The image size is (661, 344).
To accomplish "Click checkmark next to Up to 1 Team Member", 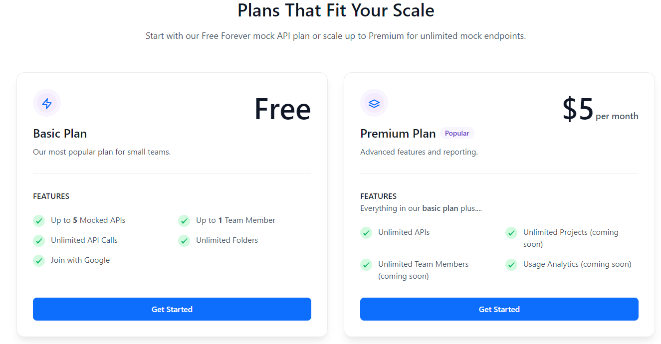I will point(184,220).
